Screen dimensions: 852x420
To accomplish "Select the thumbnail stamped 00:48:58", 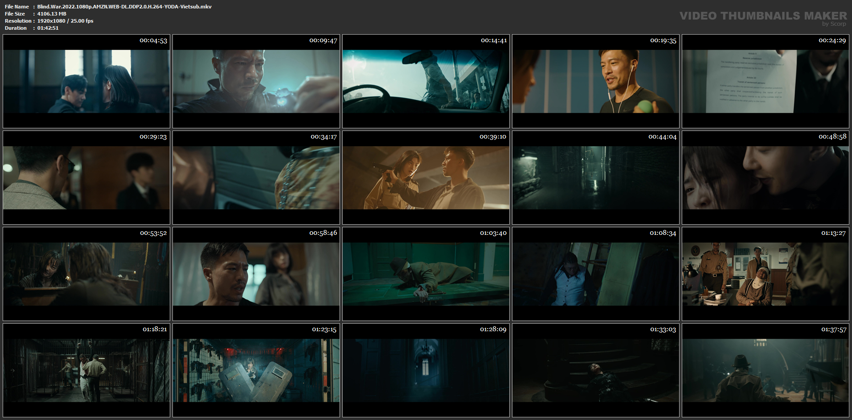I will 765,178.
